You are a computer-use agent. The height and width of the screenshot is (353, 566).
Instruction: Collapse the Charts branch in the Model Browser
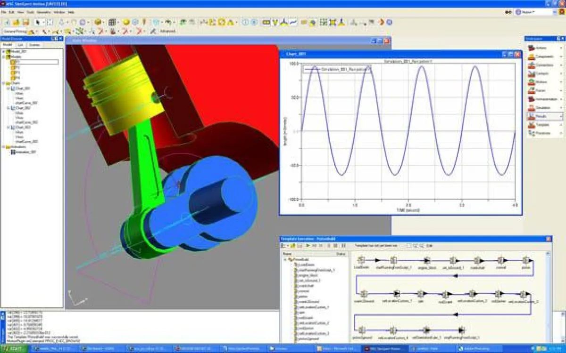coord(3,83)
